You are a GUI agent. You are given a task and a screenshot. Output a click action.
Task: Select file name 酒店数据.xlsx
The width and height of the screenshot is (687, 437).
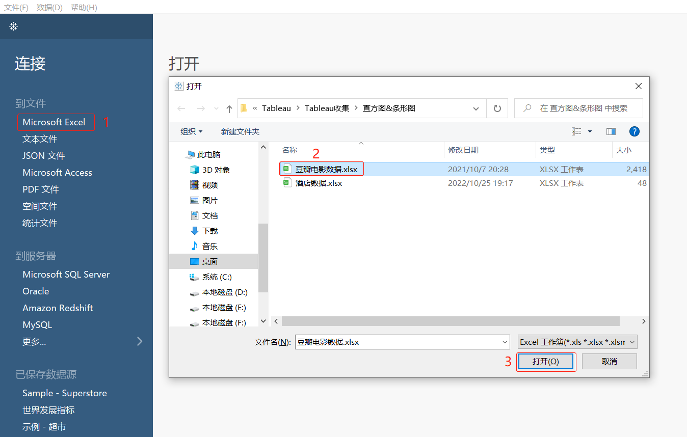point(319,183)
